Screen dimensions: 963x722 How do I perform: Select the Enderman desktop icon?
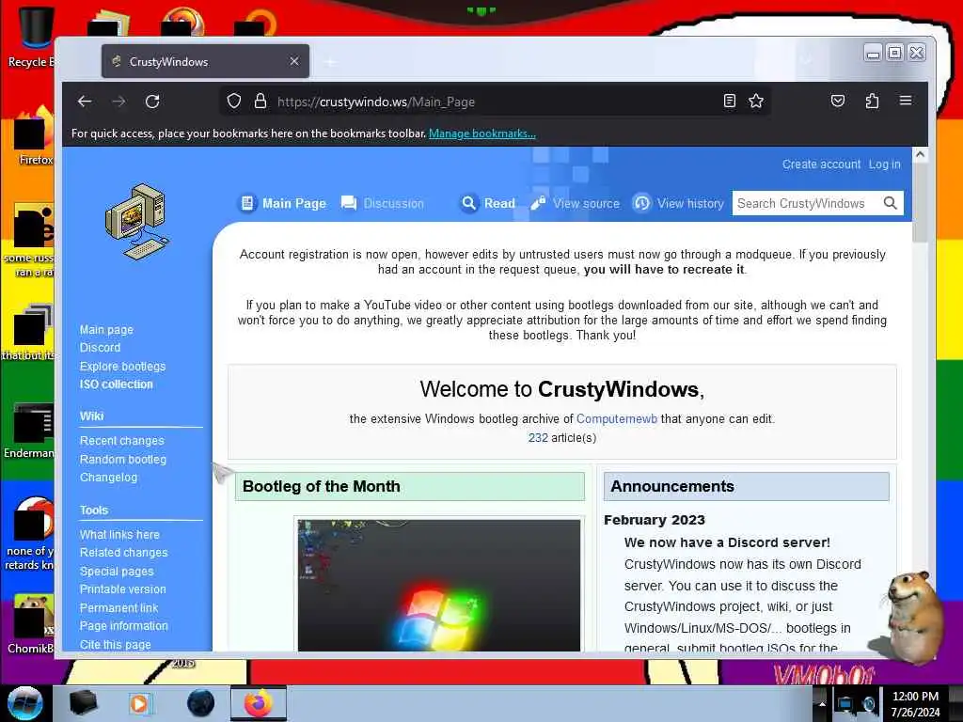pos(29,430)
